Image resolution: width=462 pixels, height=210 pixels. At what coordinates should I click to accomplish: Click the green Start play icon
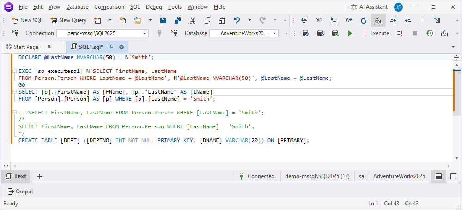pyautogui.click(x=350, y=33)
